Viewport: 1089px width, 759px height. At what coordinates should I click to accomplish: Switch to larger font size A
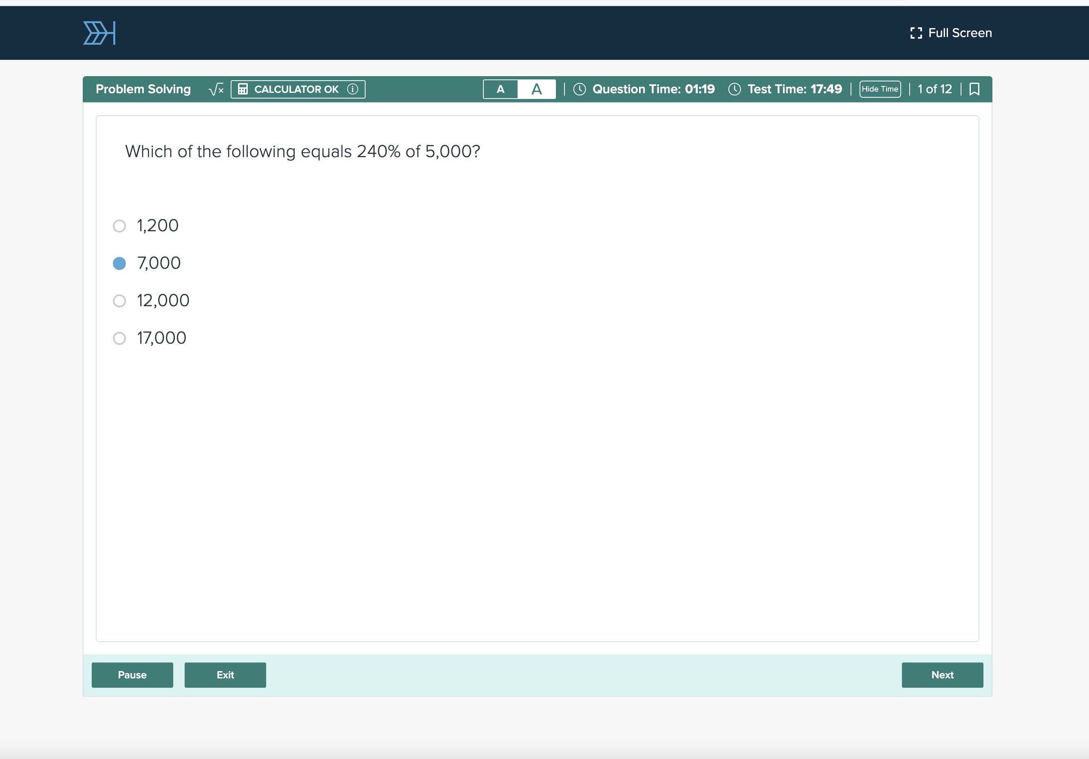pyautogui.click(x=536, y=89)
